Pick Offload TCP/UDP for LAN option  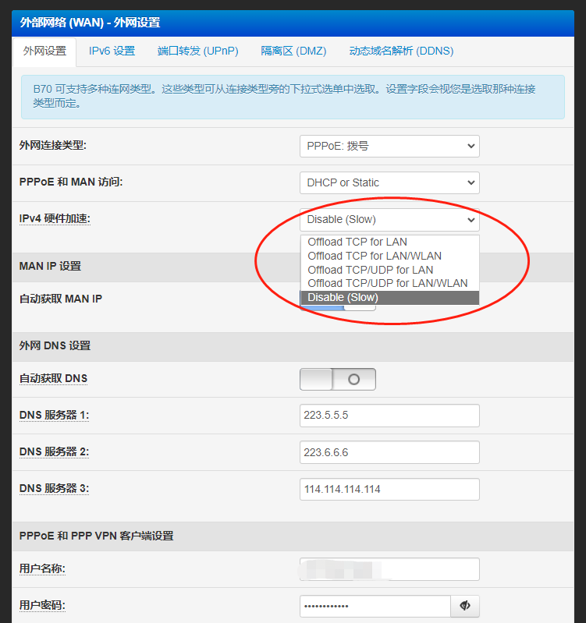371,270
